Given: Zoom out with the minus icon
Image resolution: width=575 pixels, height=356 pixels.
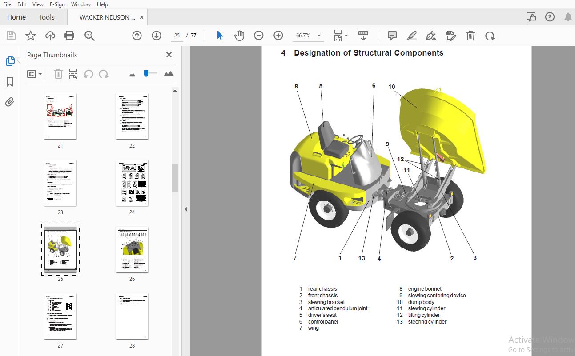Looking at the screenshot, I should [x=259, y=36].
